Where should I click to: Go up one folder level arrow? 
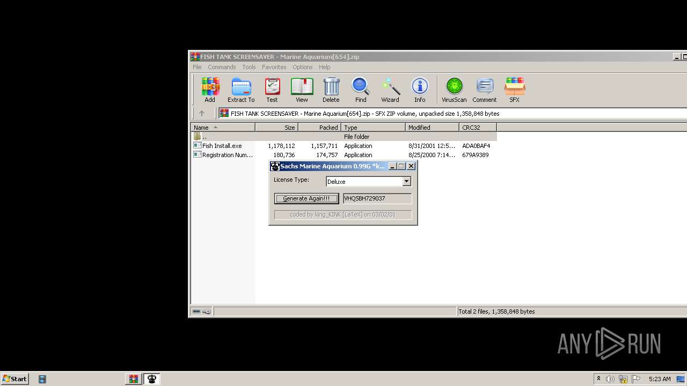pos(202,113)
